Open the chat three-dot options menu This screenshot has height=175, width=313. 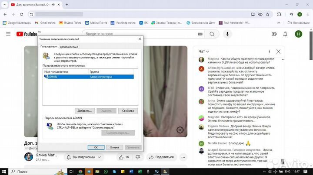coord(269,52)
